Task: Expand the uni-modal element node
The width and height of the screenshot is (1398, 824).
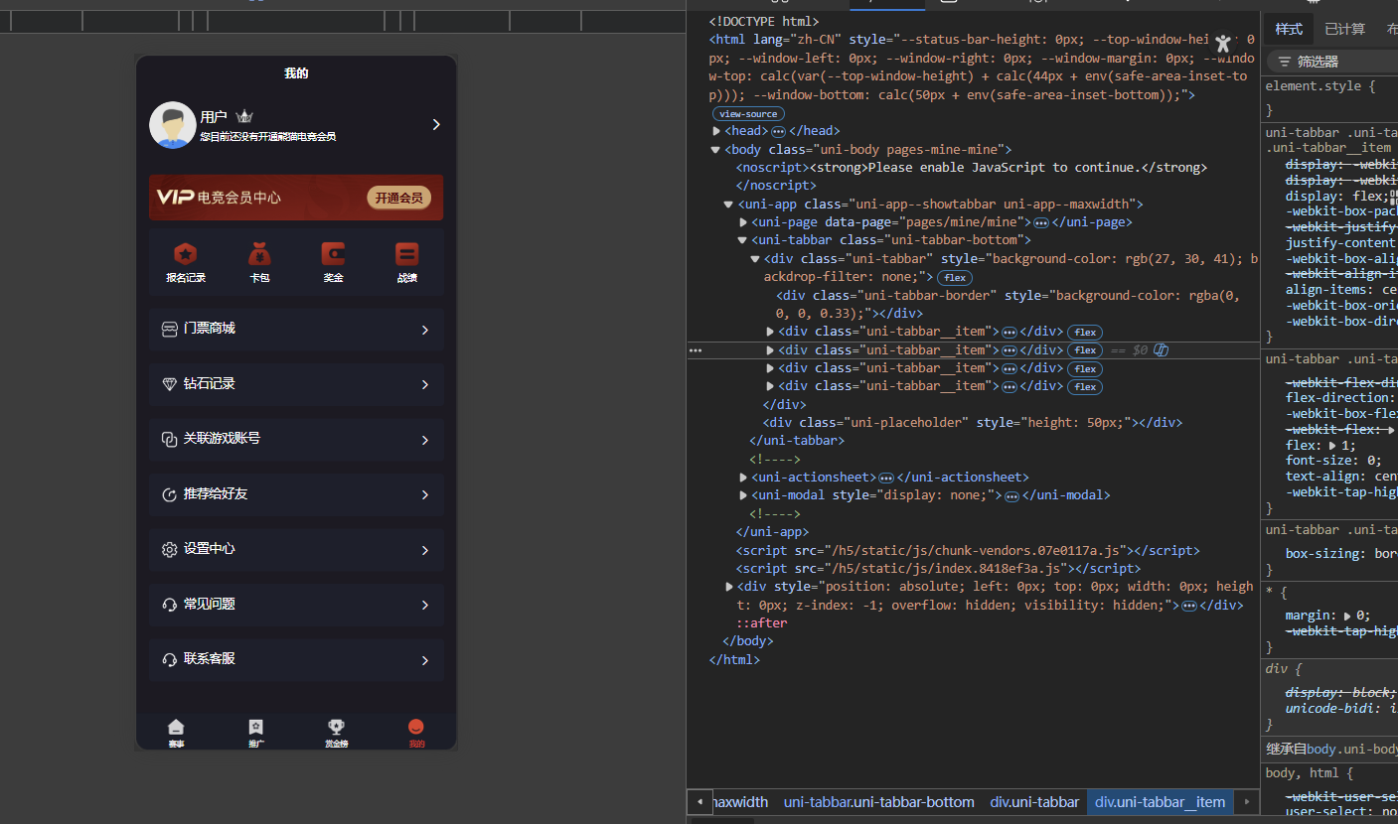Action: [743, 495]
